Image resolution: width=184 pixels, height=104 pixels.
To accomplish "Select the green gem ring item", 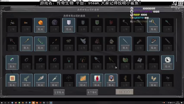I will coord(12,60).
